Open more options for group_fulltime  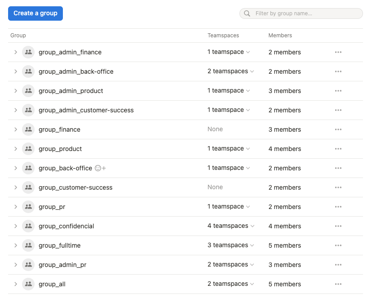(338, 245)
